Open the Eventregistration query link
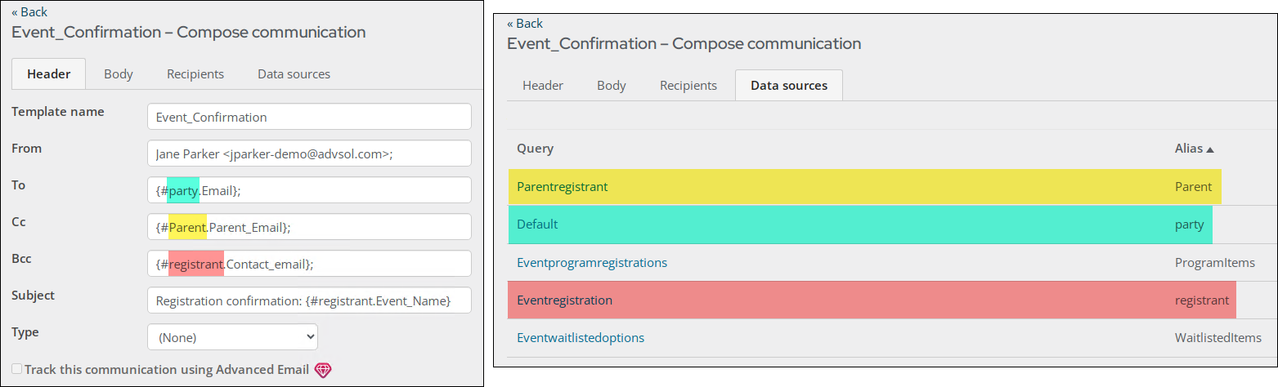This screenshot has width=1278, height=387. (564, 300)
